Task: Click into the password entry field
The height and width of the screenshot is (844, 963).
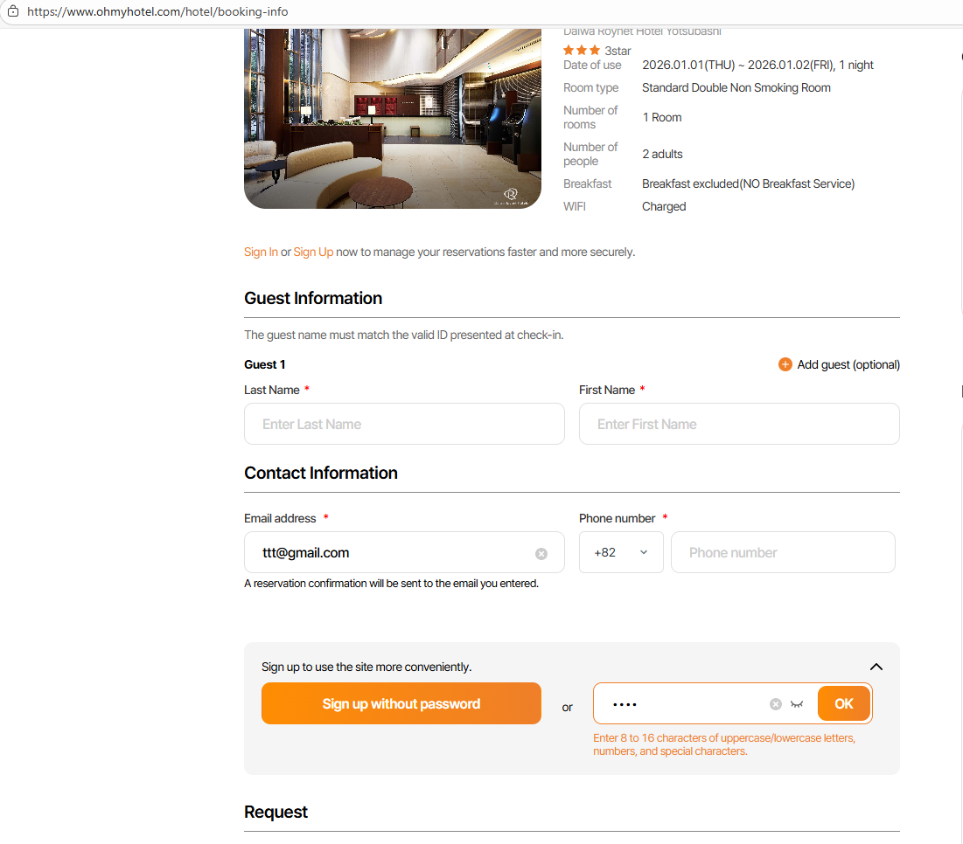Action: pyautogui.click(x=682, y=704)
